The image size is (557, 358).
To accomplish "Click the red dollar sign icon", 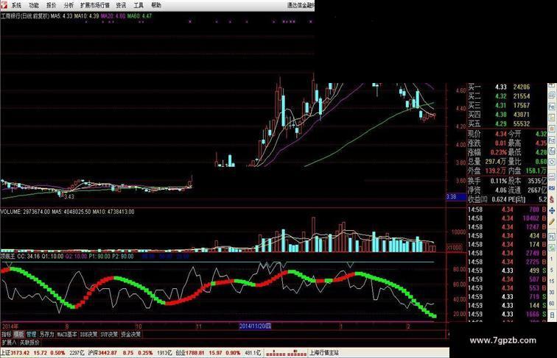I will (x=552, y=199).
